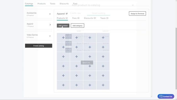Switch to the top Products tab

[x=41, y=4]
